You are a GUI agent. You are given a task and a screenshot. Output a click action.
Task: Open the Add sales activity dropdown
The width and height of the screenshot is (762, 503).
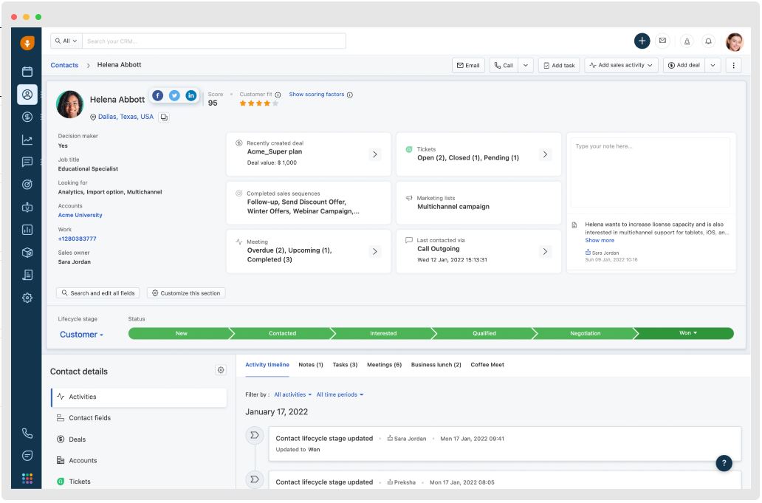[621, 65]
